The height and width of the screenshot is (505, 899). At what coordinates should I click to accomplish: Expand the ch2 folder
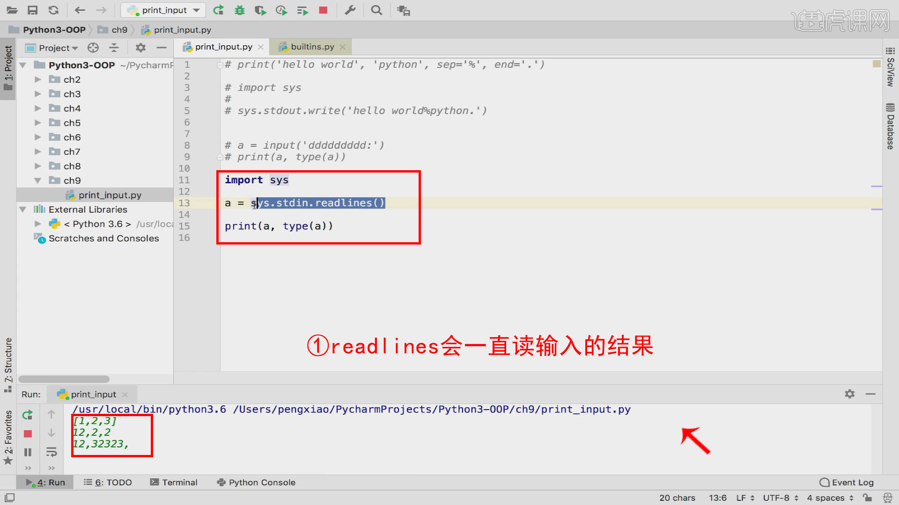click(x=38, y=79)
